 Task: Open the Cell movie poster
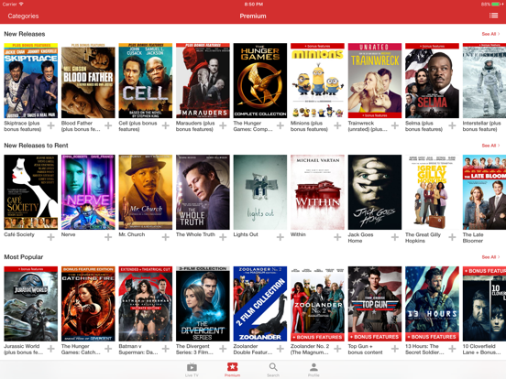click(146, 81)
